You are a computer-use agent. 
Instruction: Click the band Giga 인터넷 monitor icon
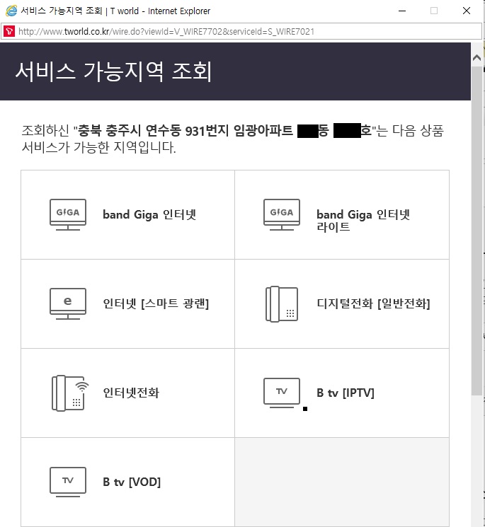pyautogui.click(x=68, y=214)
